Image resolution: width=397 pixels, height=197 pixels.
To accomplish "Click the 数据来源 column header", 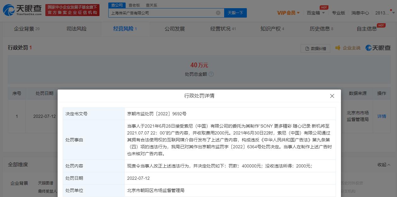I will coord(358,93).
